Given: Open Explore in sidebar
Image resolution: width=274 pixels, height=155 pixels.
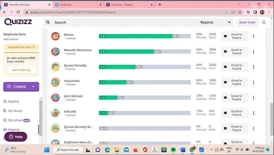Looking at the screenshot, I should 11,101.
